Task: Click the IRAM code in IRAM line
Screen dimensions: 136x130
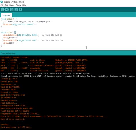Action: [x=42, y=63]
